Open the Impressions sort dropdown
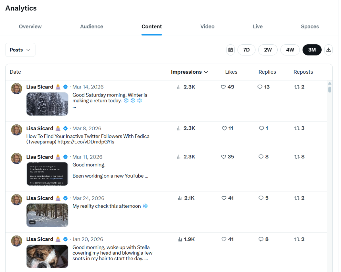This screenshot has width=341, height=272. point(190,72)
